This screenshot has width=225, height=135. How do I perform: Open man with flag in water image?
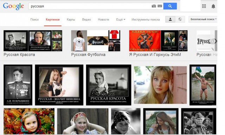tap(203, 85)
